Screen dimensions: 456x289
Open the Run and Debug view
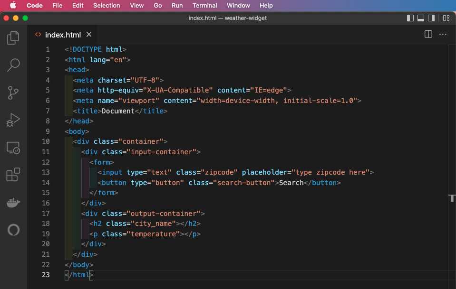click(x=13, y=120)
